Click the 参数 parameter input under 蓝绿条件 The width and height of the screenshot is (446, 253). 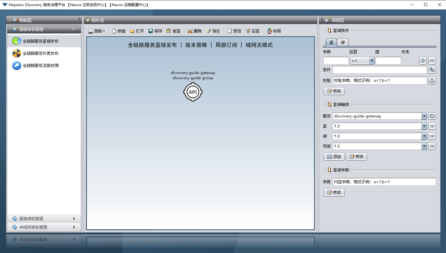point(336,61)
